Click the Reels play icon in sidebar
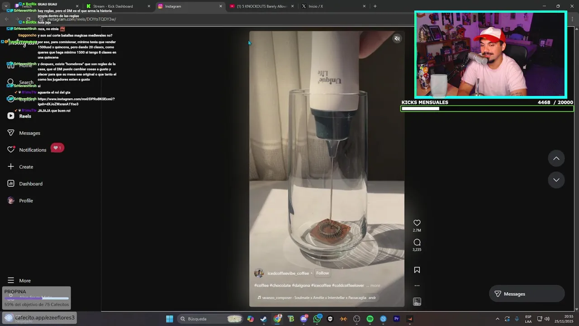This screenshot has width=579, height=326. tap(11, 116)
